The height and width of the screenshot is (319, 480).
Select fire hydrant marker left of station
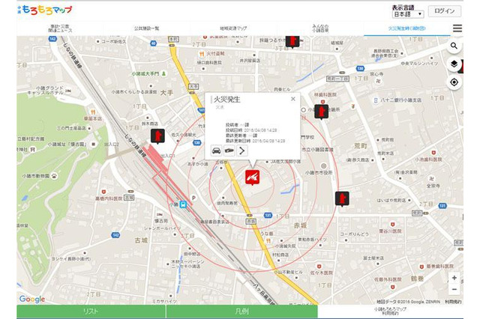[157, 136]
